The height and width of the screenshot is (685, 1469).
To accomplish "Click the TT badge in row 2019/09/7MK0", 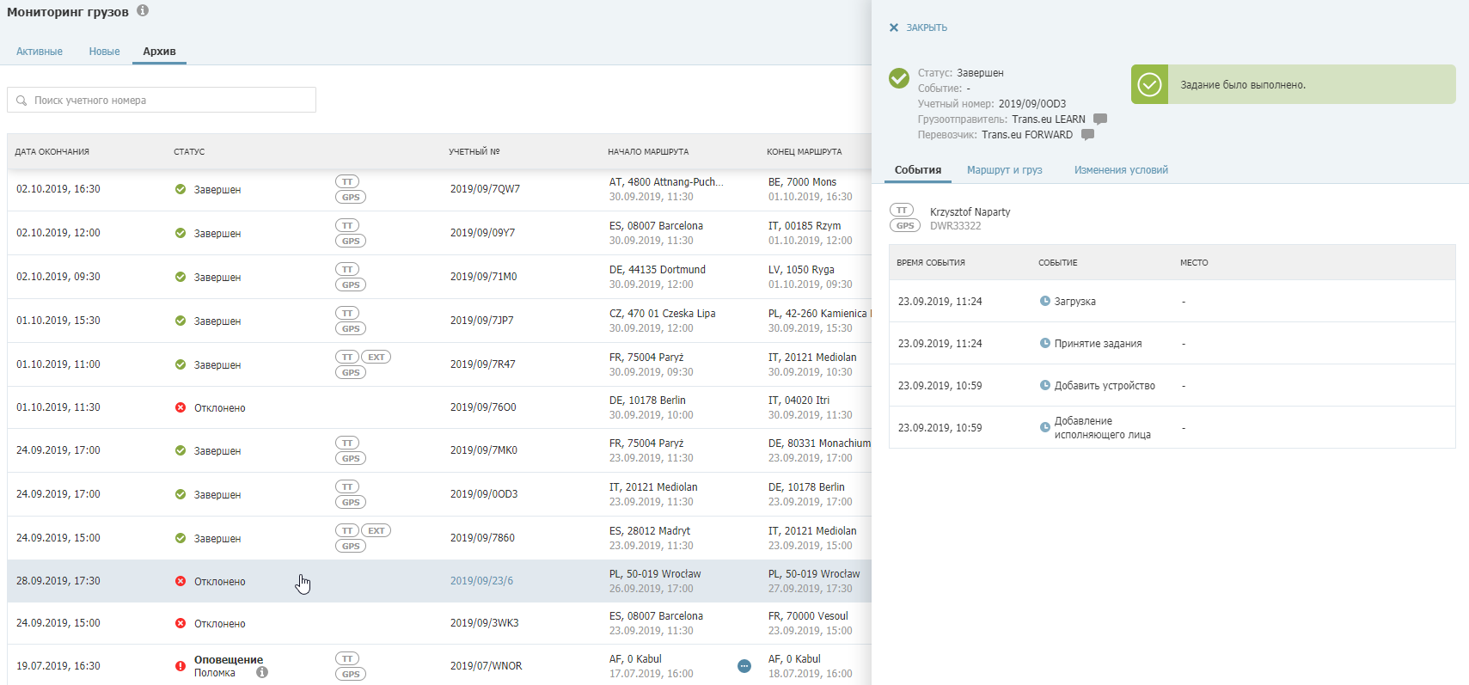I will click(x=347, y=443).
